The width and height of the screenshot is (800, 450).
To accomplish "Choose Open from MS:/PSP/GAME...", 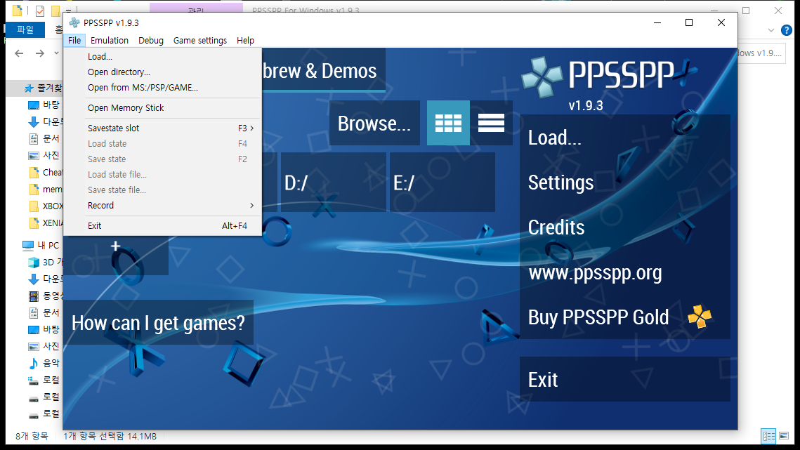I will click(x=163, y=87).
